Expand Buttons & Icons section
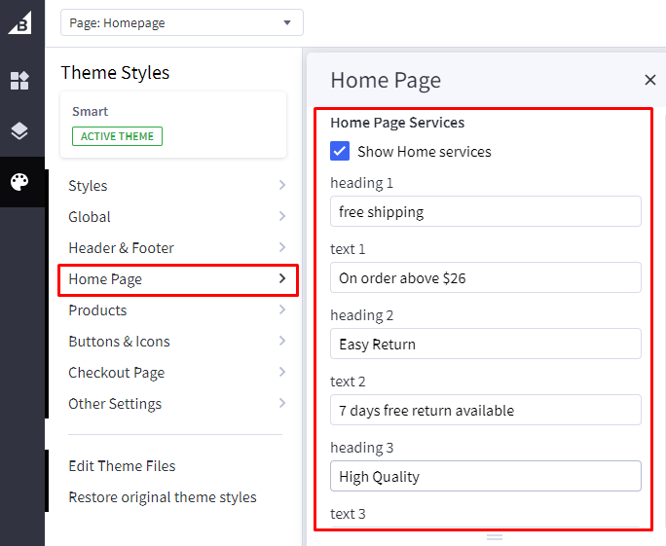This screenshot has height=546, width=666. pos(176,342)
